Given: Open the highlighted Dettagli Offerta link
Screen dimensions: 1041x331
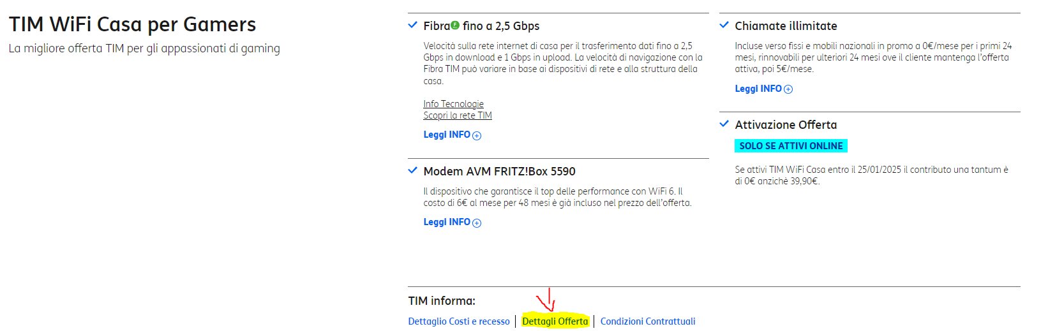Looking at the screenshot, I should 555,321.
